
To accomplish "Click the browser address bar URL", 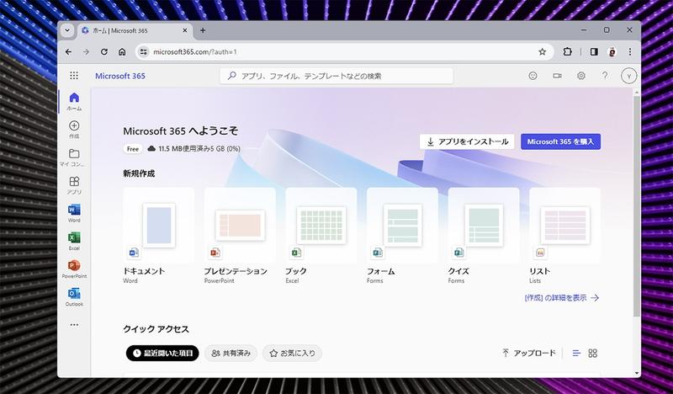I will [195, 52].
